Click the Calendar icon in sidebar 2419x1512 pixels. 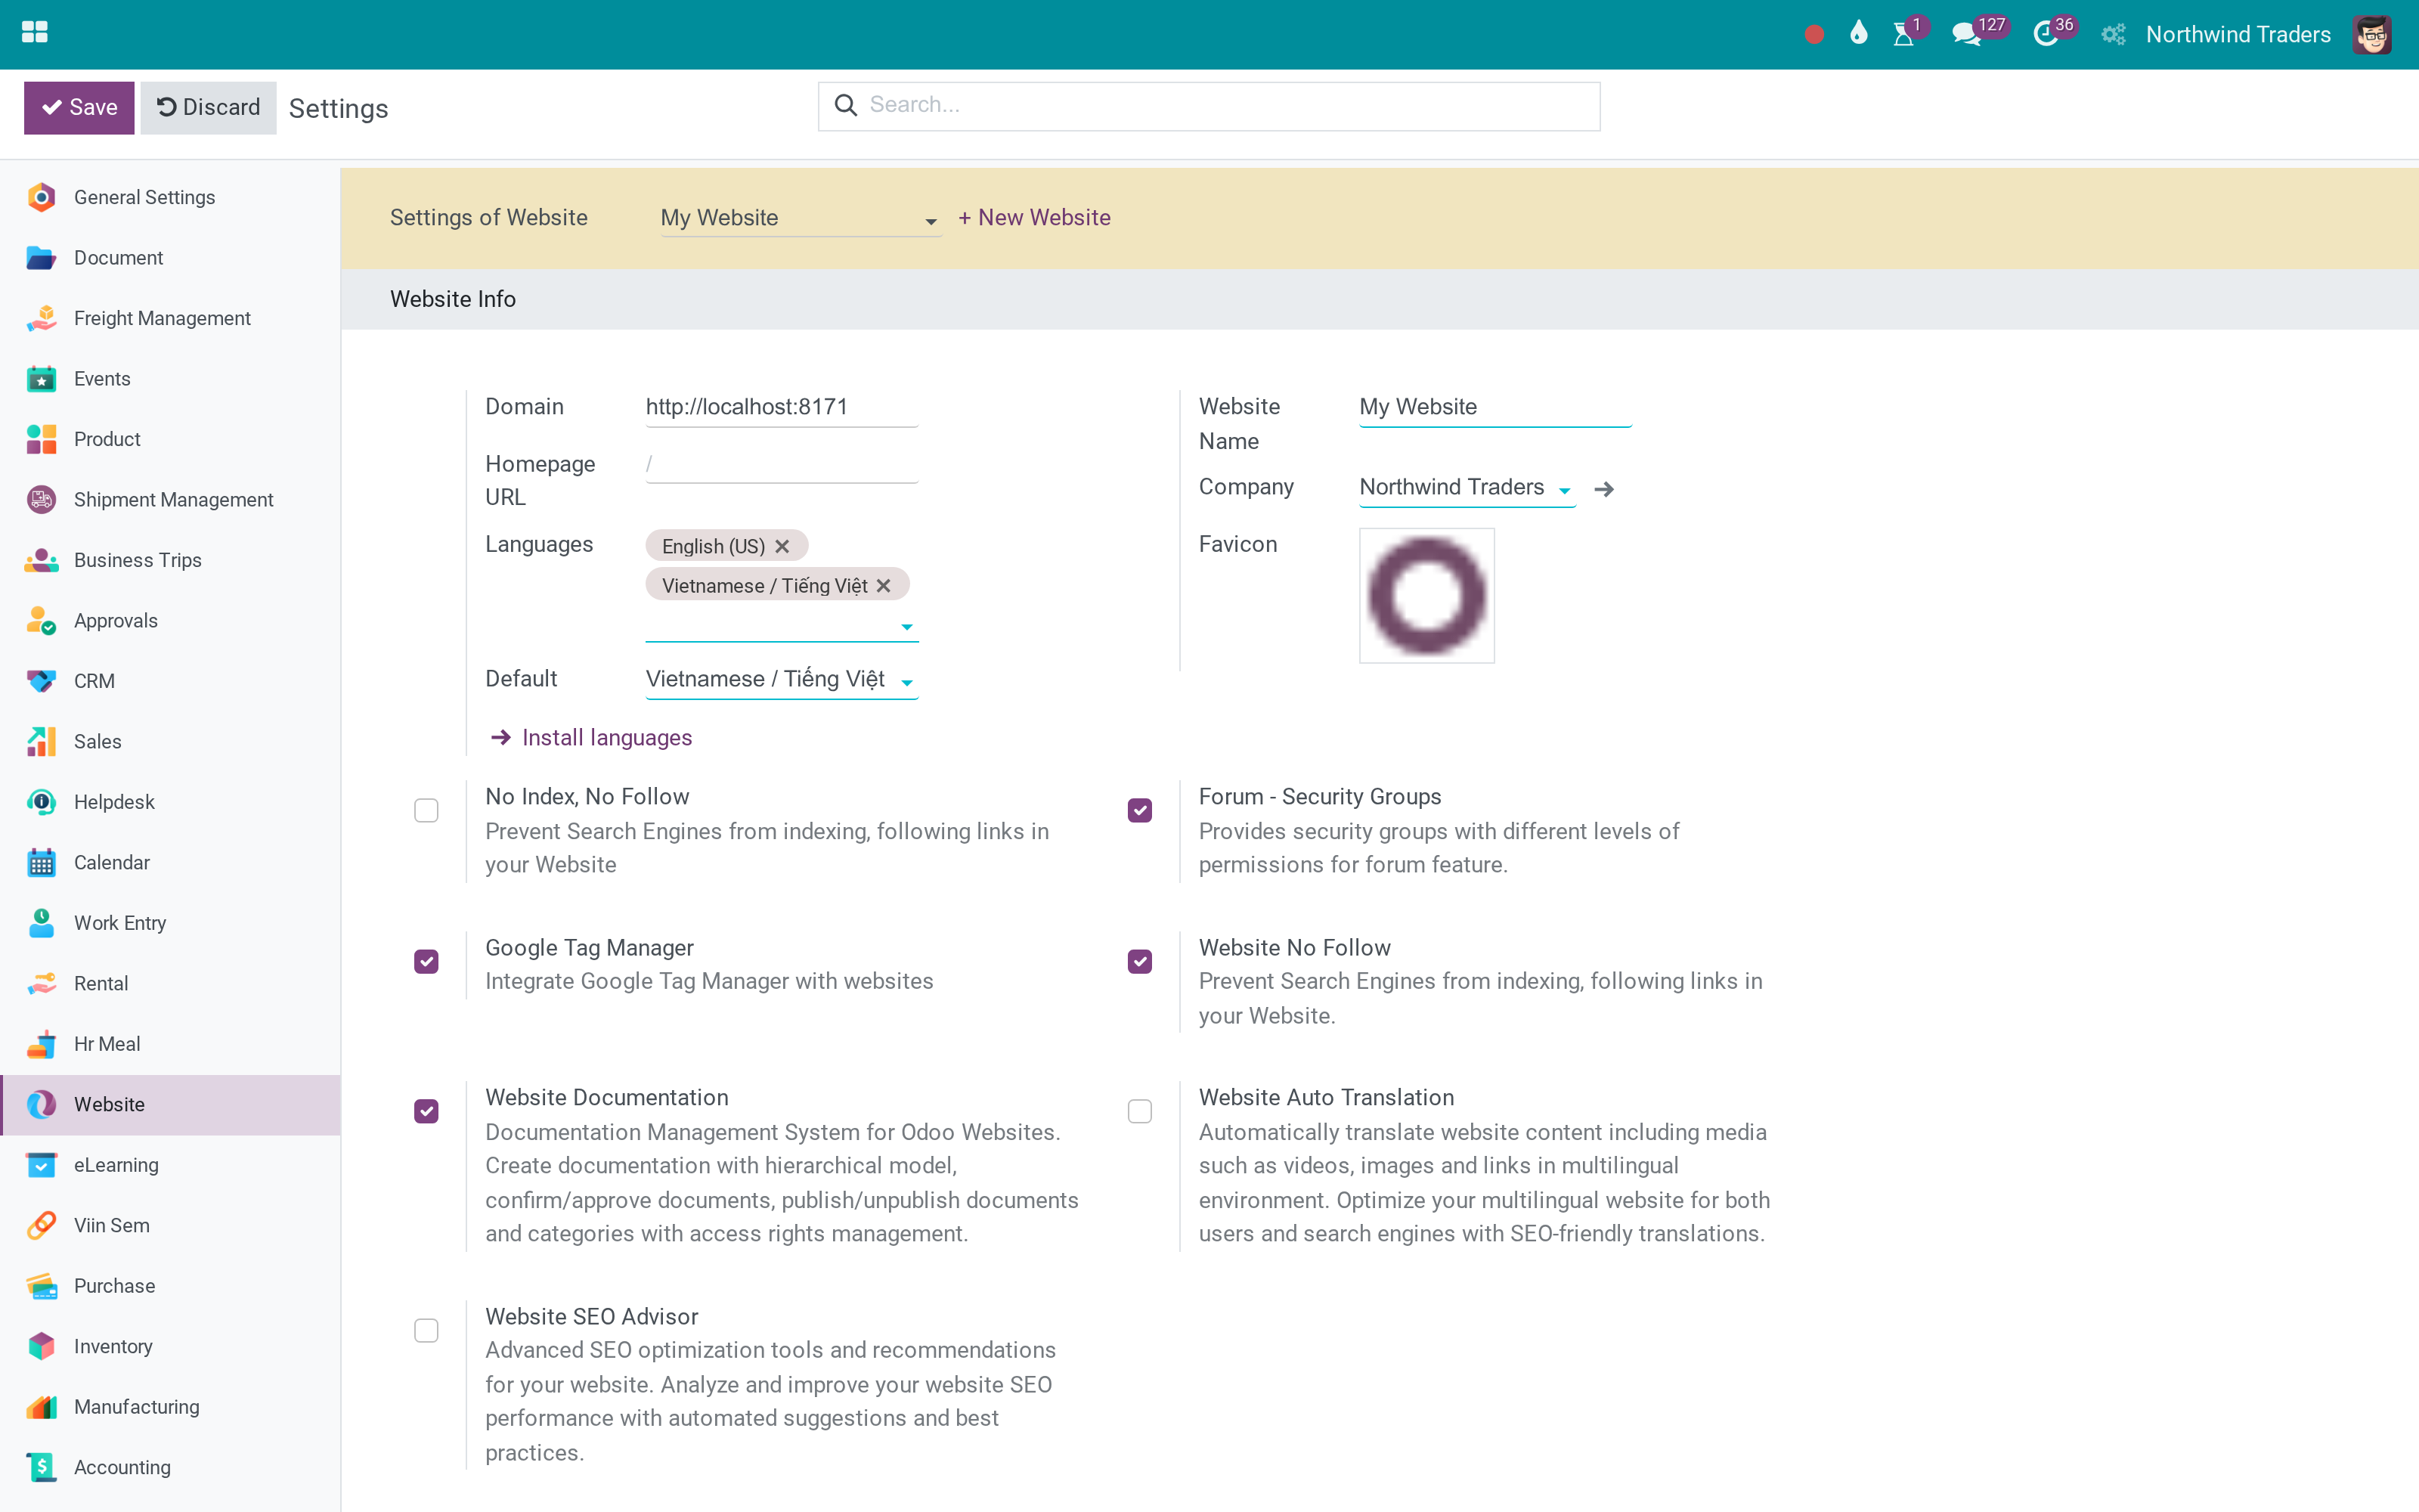click(41, 863)
